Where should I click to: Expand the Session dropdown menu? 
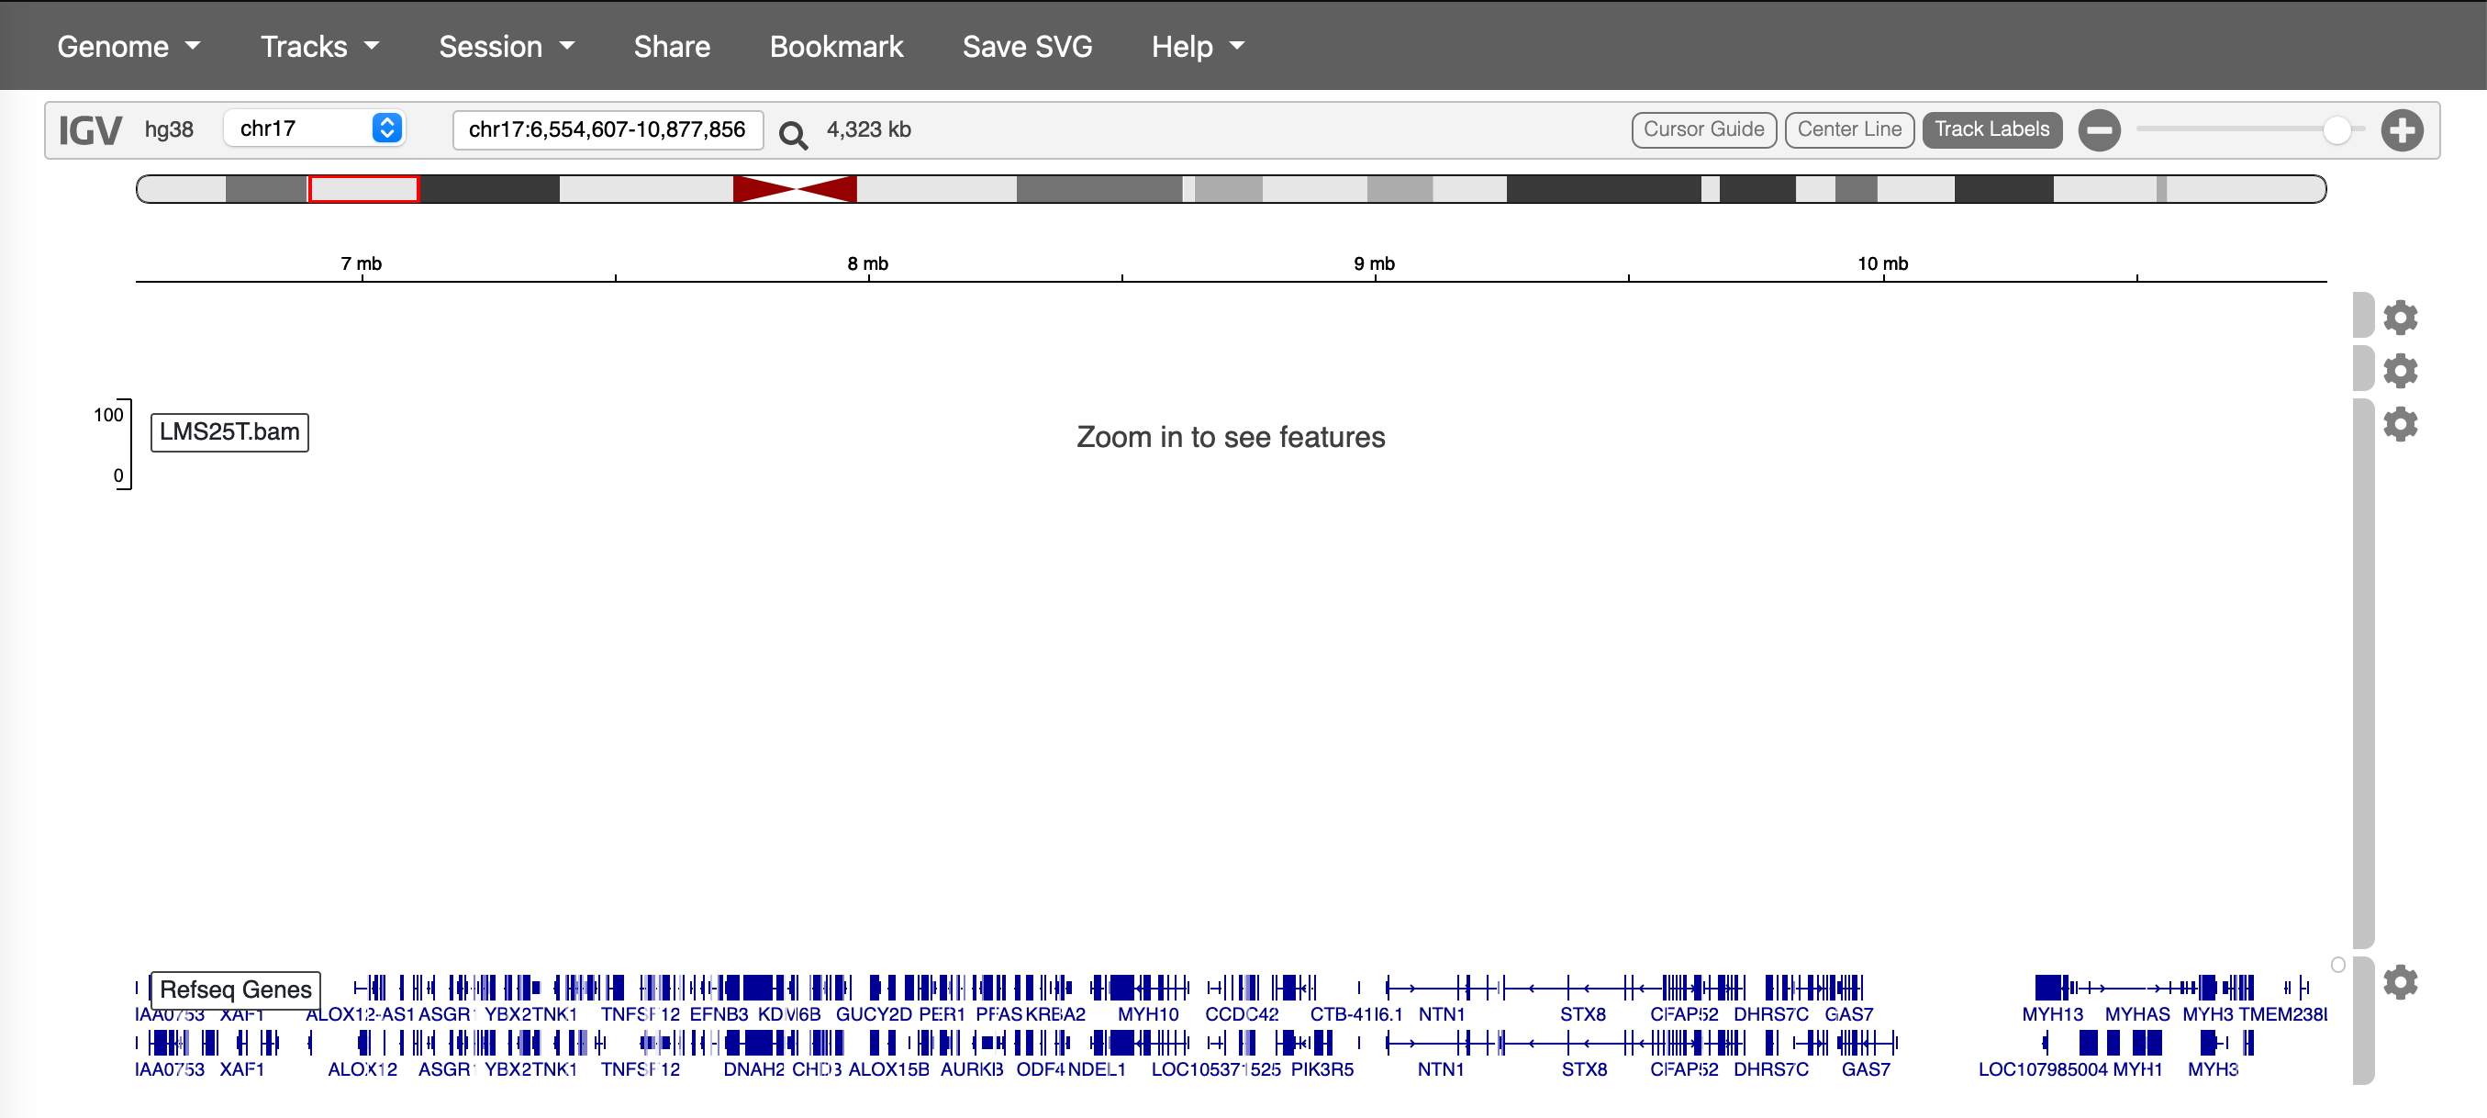pyautogui.click(x=506, y=46)
